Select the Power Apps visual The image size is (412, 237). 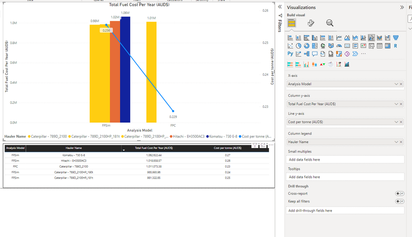347,54
